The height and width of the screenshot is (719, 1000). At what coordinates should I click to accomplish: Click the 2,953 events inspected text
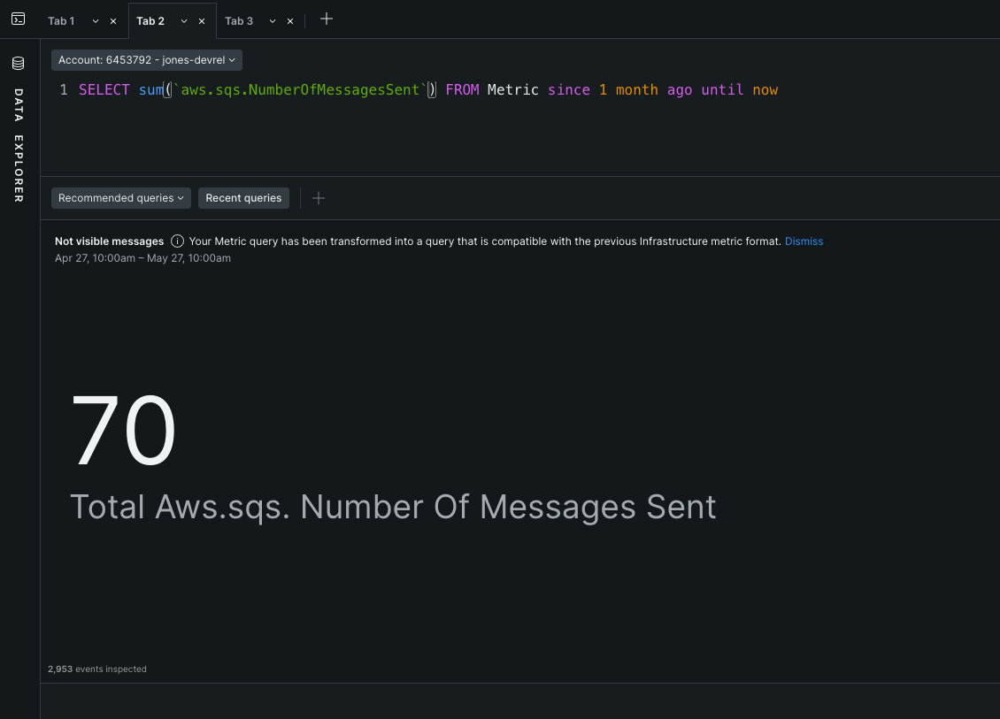[x=97, y=669]
